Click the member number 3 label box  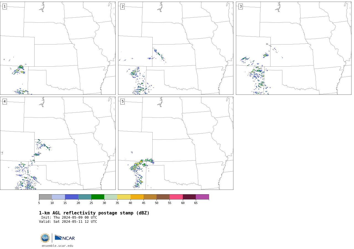coord(240,6)
